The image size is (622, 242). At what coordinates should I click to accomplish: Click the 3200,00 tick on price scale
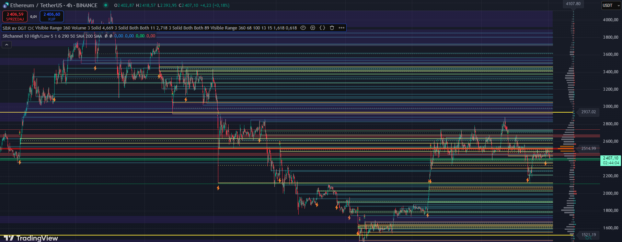coord(611,89)
